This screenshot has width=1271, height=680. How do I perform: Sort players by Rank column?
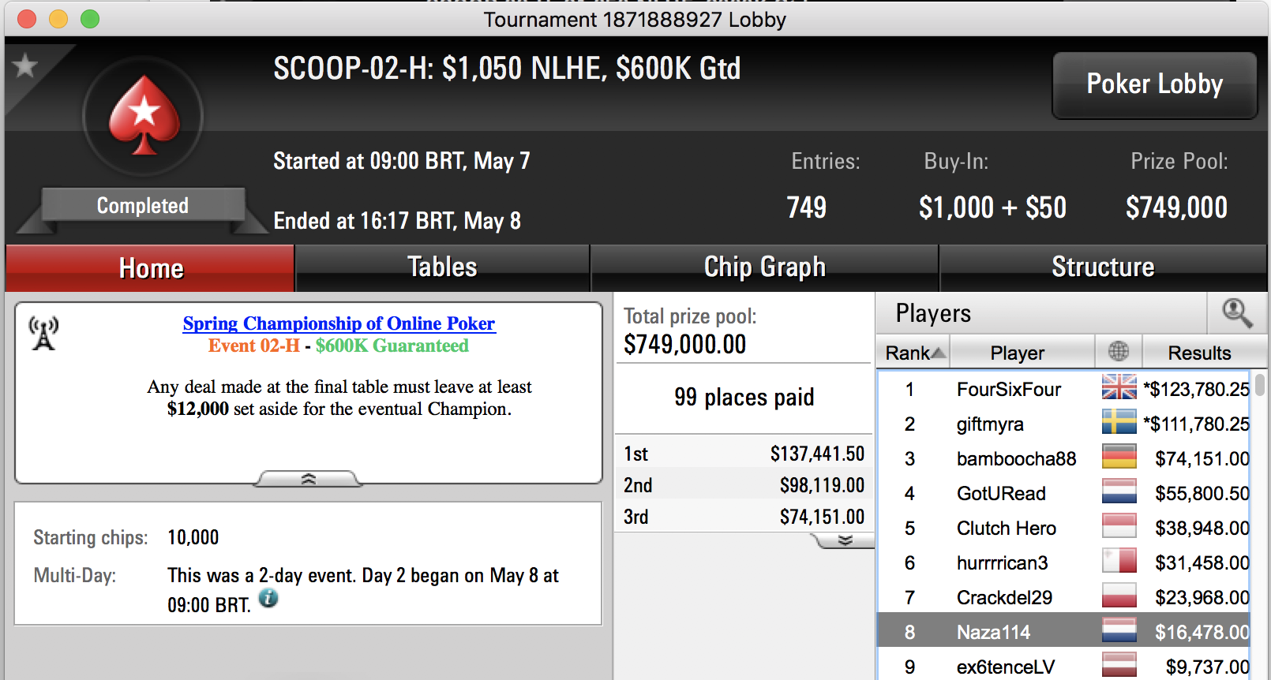pos(913,352)
